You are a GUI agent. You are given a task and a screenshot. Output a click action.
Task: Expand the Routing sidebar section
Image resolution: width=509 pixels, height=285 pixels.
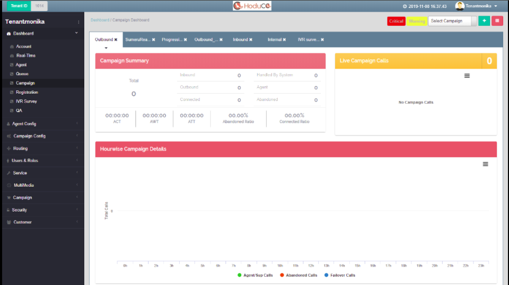coord(20,149)
